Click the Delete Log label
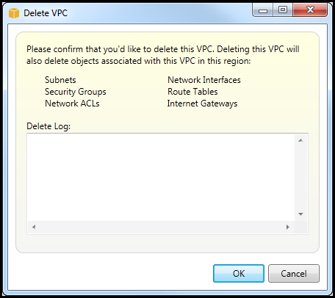 (48, 126)
